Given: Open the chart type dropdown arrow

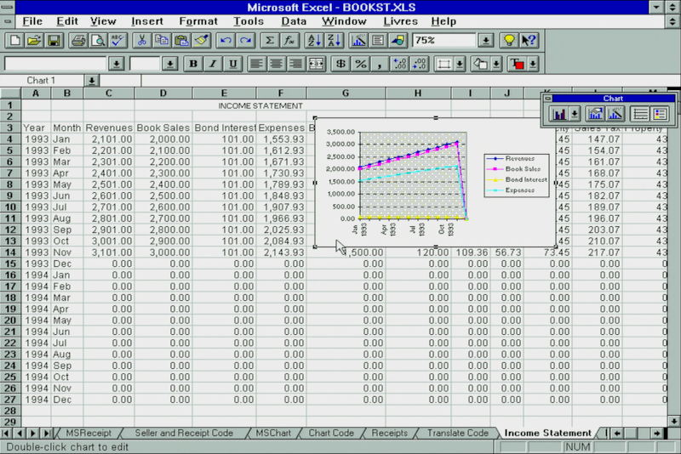Looking at the screenshot, I should pyautogui.click(x=575, y=113).
